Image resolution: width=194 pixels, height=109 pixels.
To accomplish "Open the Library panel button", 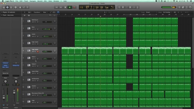I will coord(4,7).
